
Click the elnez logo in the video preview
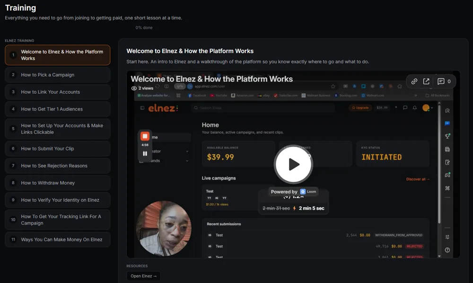[163, 108]
